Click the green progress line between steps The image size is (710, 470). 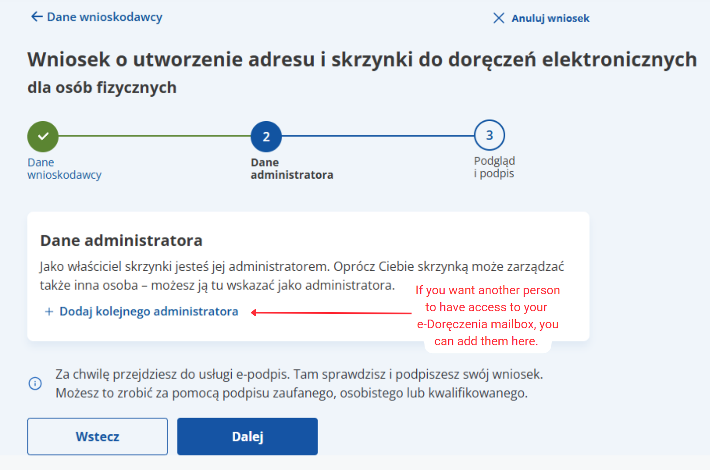154,136
